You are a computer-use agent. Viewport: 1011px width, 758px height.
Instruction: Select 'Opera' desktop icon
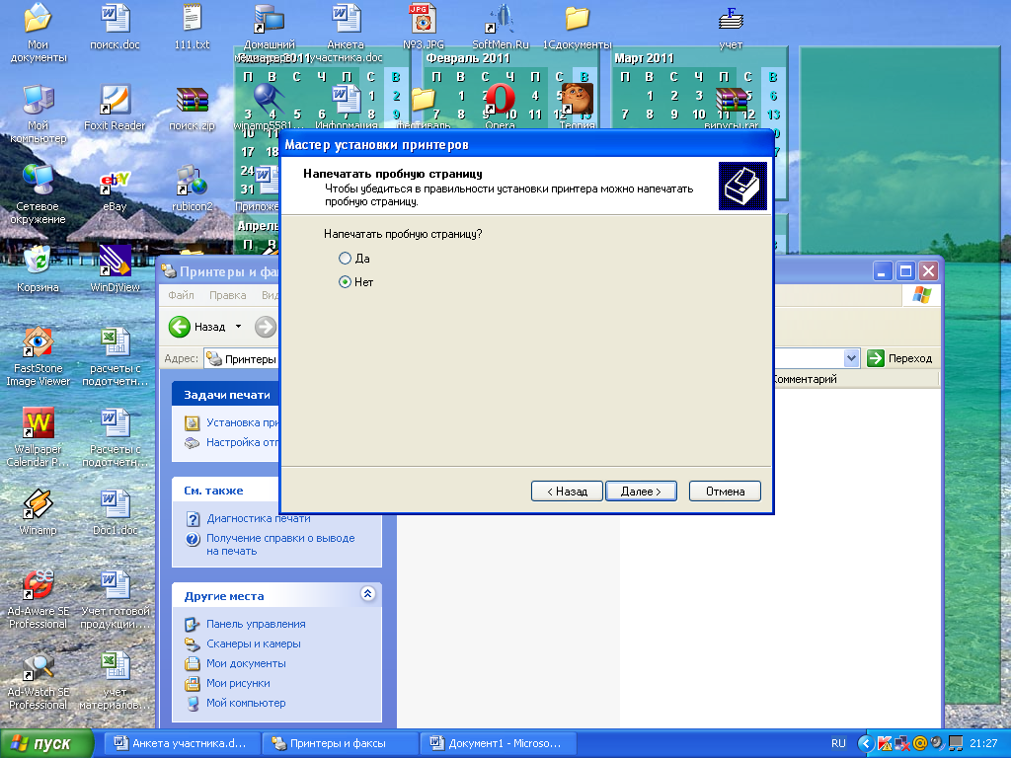(501, 107)
